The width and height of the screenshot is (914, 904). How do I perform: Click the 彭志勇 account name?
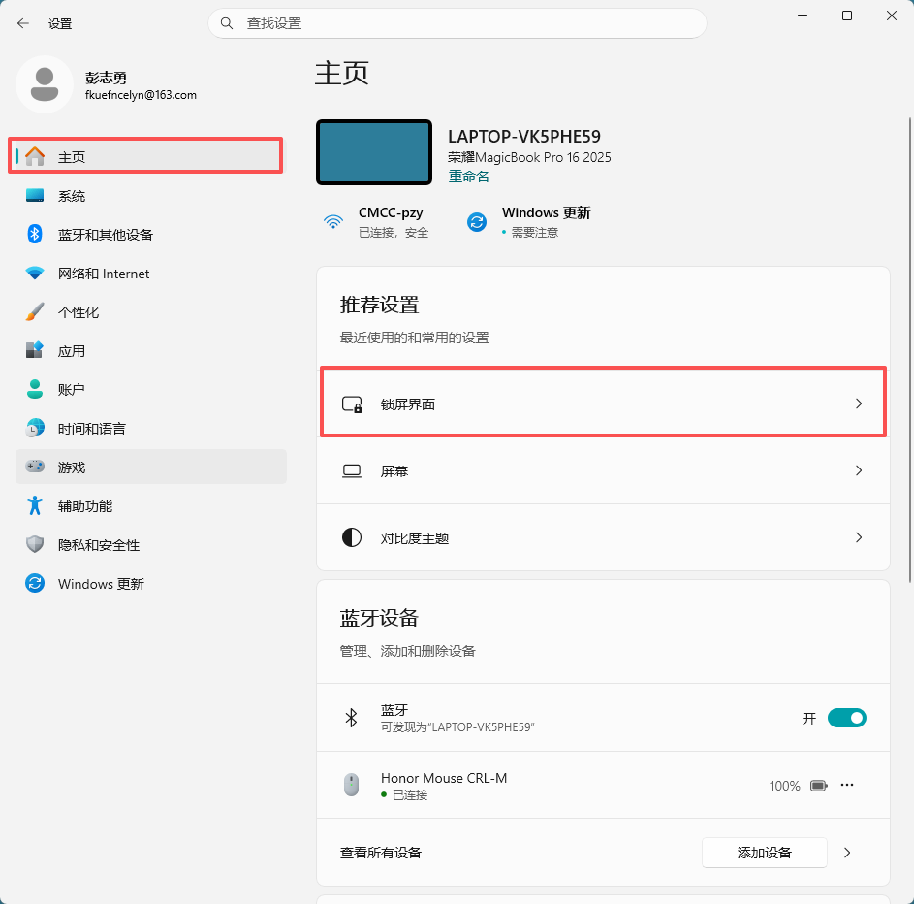pyautogui.click(x=106, y=78)
